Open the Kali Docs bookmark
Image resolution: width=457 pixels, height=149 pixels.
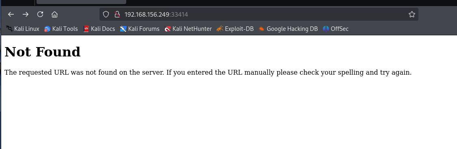pyautogui.click(x=99, y=29)
